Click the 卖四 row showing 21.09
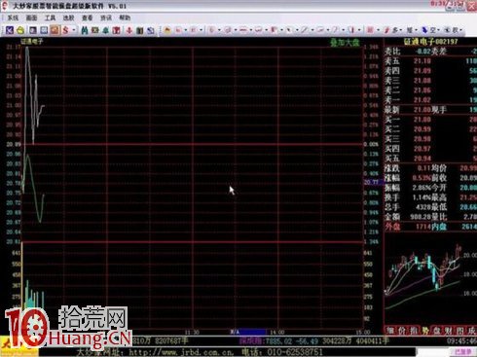 pyautogui.click(x=430, y=71)
